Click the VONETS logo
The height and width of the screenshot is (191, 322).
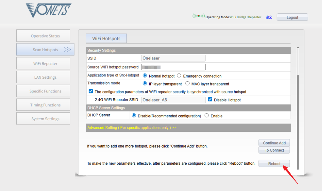click(48, 11)
